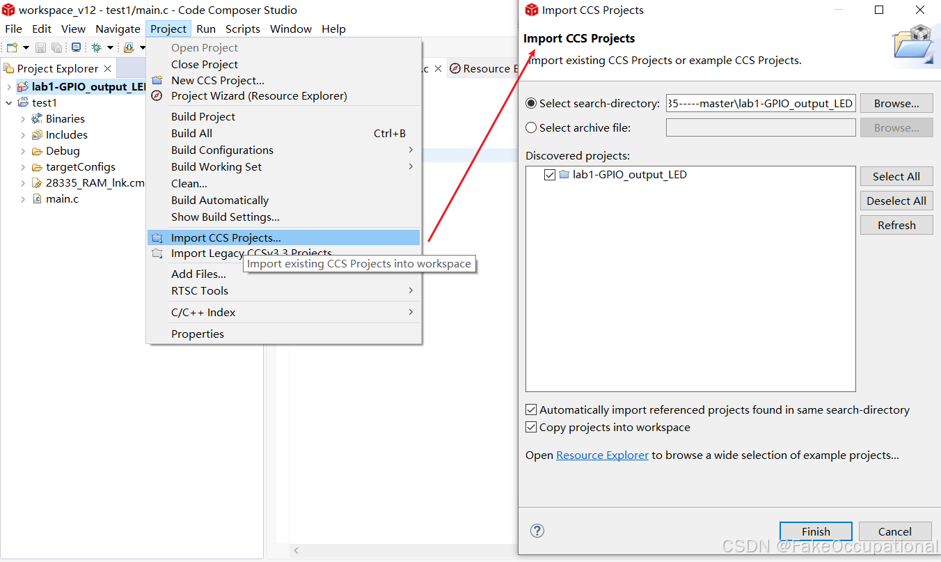The height and width of the screenshot is (562, 941).
Task: Click the lab1-GPIO_output_LED project icon
Action: click(22, 86)
